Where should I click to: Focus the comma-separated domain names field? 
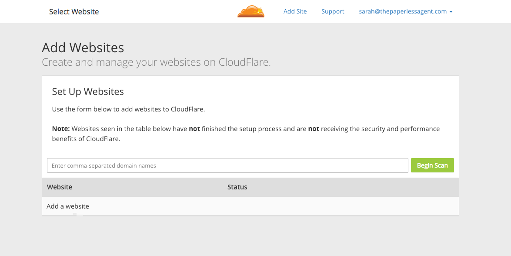[227, 165]
